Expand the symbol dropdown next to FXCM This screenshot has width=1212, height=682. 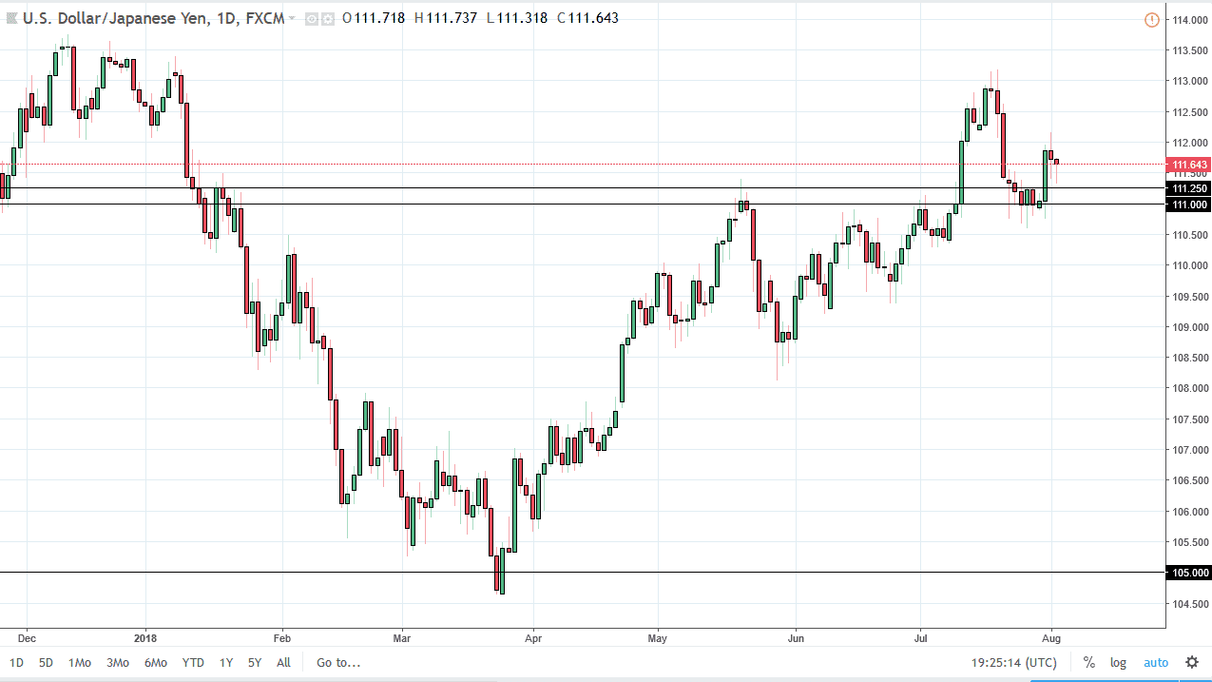pyautogui.click(x=292, y=17)
